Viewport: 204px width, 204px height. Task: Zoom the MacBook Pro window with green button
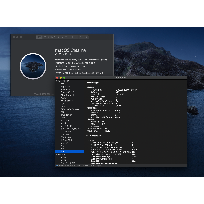coord(64,78)
